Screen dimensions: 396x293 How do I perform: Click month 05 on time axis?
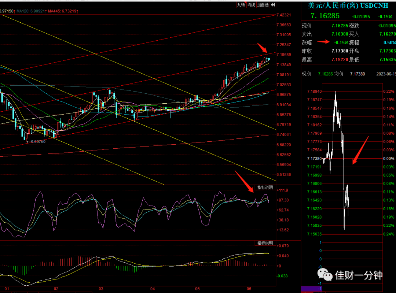pos(197,289)
